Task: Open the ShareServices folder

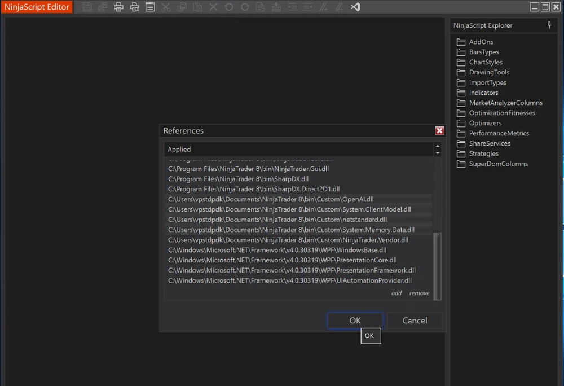Action: (483, 143)
